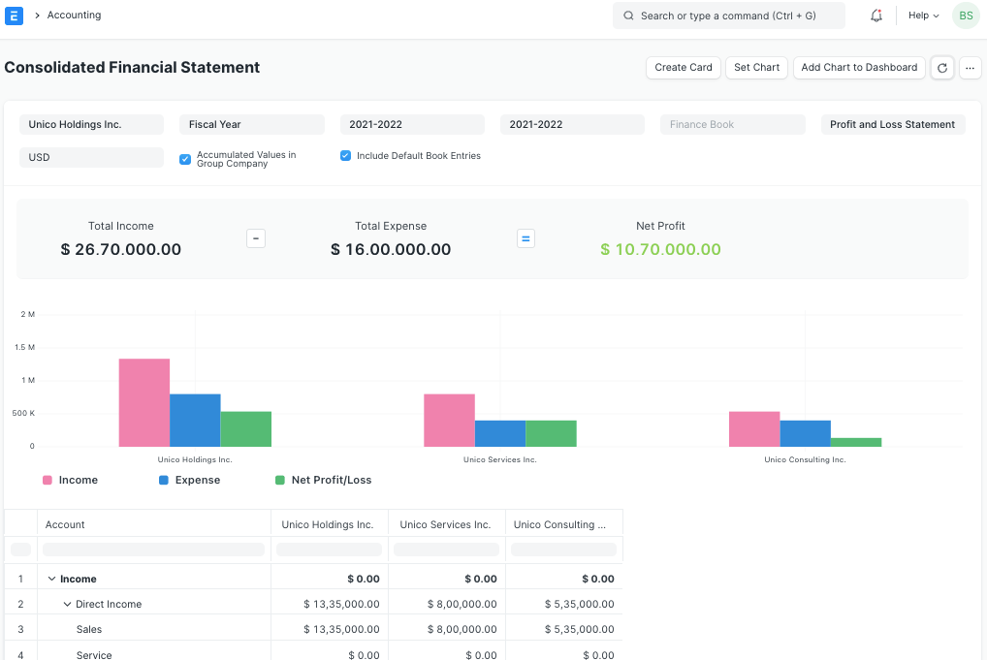The height and width of the screenshot is (660, 987).
Task: Toggle the Net Profit/Loss legend entry
Action: 321,480
